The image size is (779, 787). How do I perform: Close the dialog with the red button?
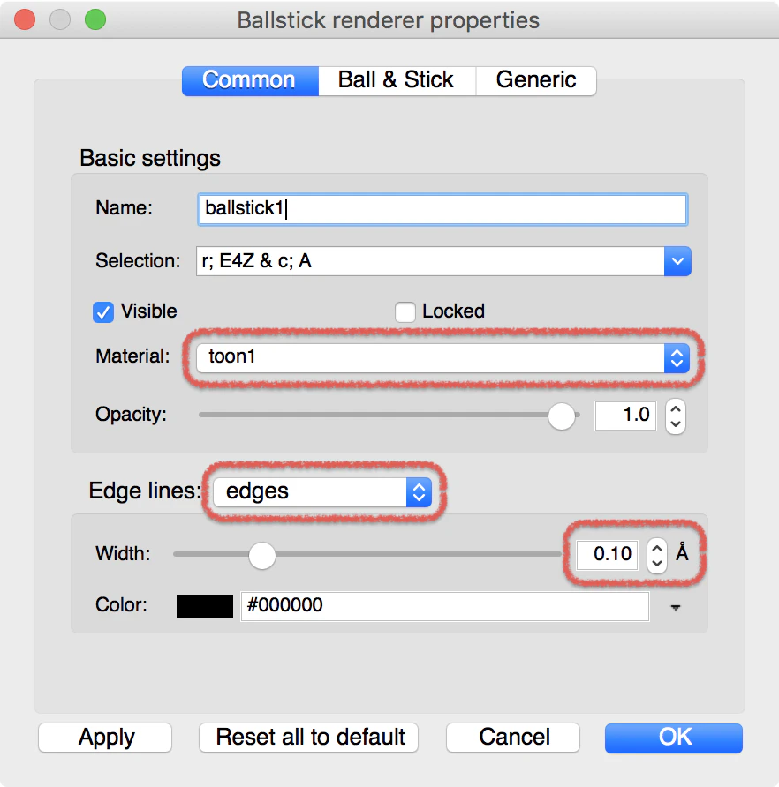tap(25, 20)
